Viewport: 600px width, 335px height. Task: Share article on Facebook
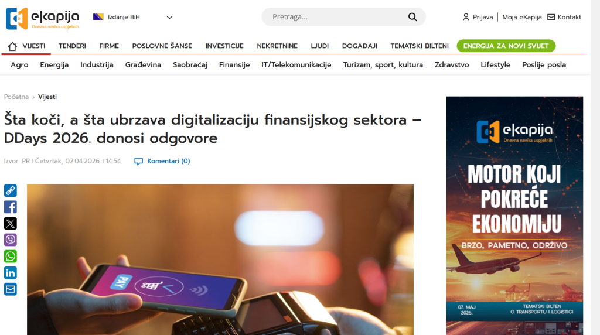[11, 207]
